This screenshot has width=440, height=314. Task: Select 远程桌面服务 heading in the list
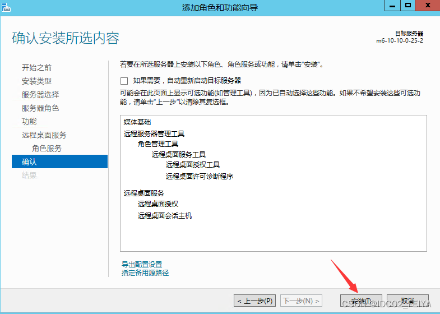(x=143, y=193)
